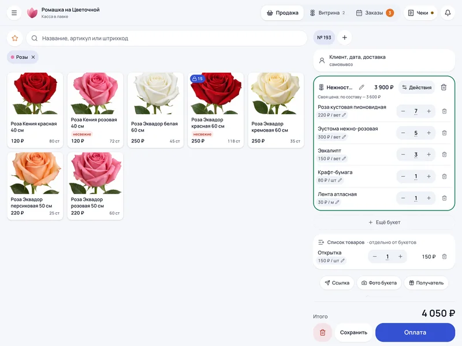Save the order with Сохранить
Image resolution: width=462 pixels, height=346 pixels.
(353, 333)
